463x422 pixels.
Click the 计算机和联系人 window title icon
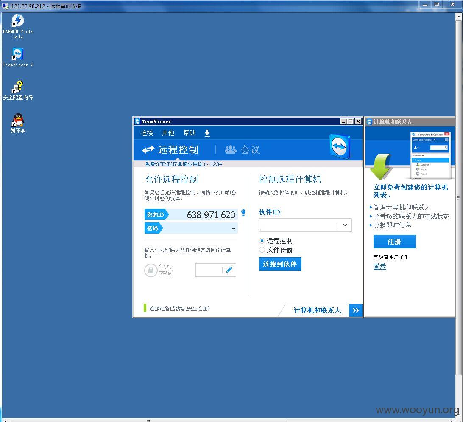(369, 121)
